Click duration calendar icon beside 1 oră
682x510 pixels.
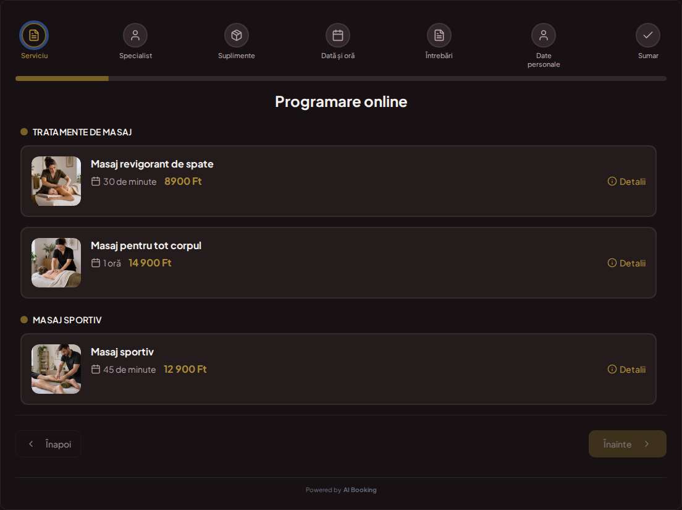click(x=96, y=263)
